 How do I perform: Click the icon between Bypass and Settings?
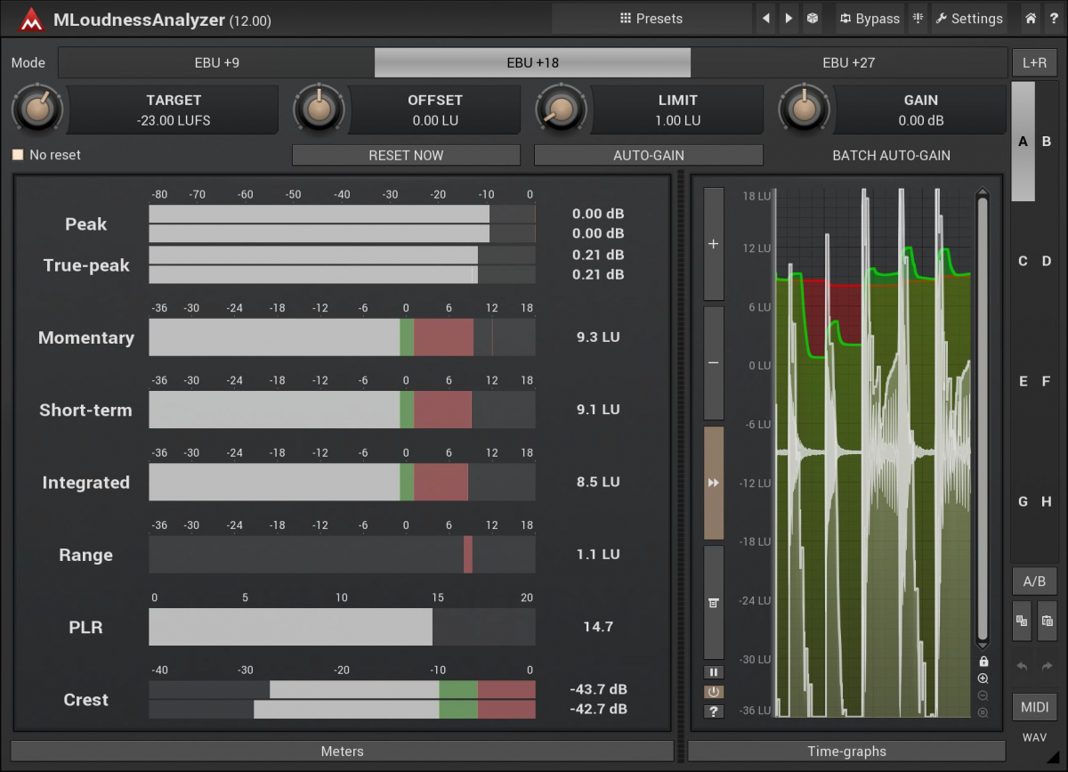coord(918,18)
